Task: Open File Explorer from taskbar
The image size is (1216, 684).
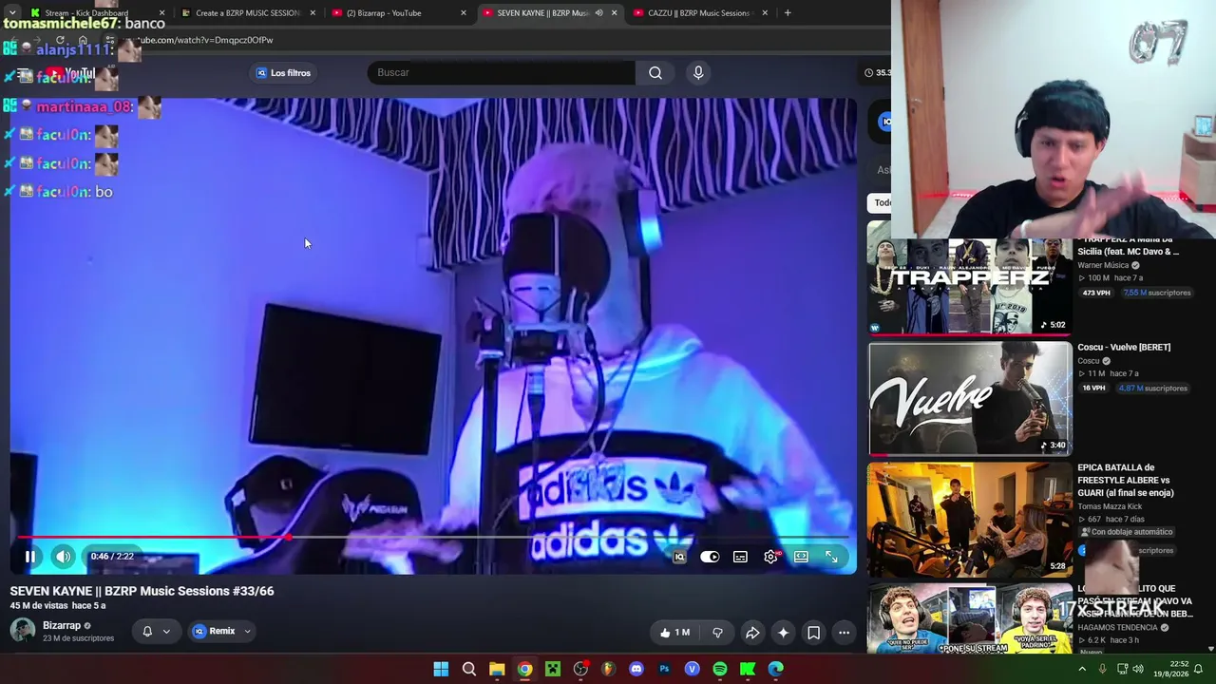Action: [497, 669]
